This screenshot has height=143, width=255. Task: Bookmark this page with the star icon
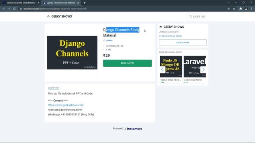pos(234,9)
